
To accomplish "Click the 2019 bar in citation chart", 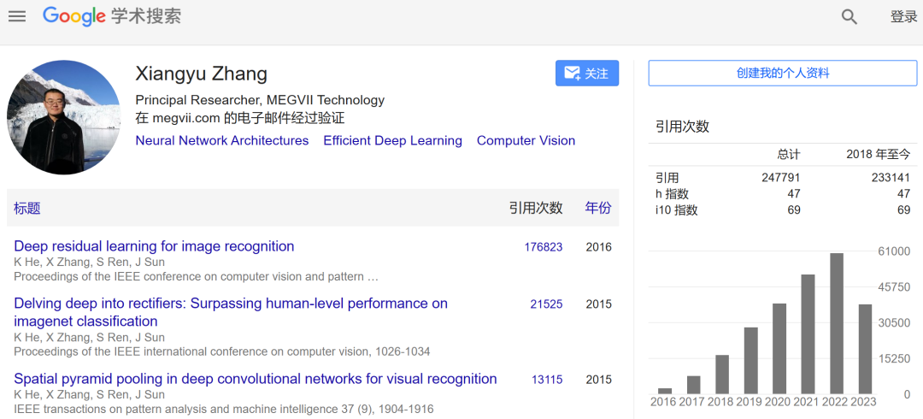I will coord(750,361).
